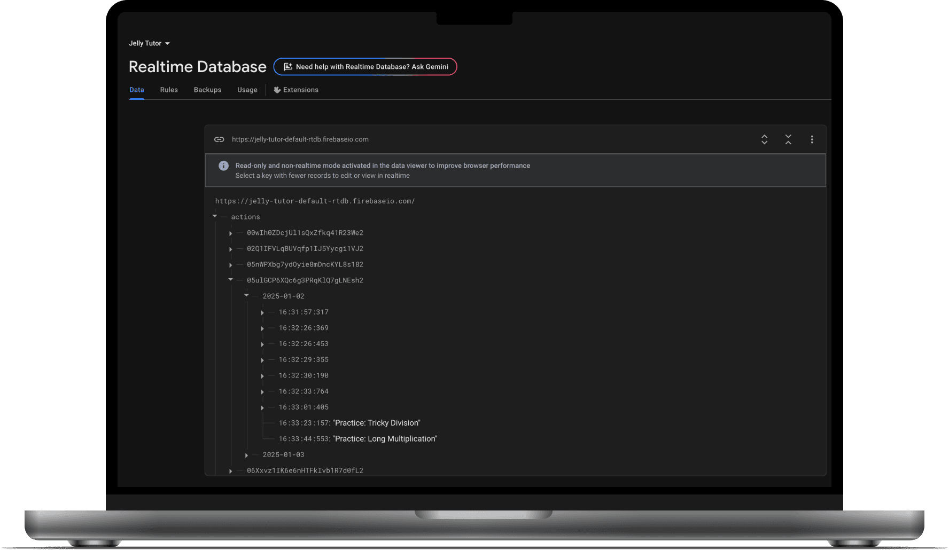
Task: Click the root URL path above the tree
Action: click(x=315, y=201)
